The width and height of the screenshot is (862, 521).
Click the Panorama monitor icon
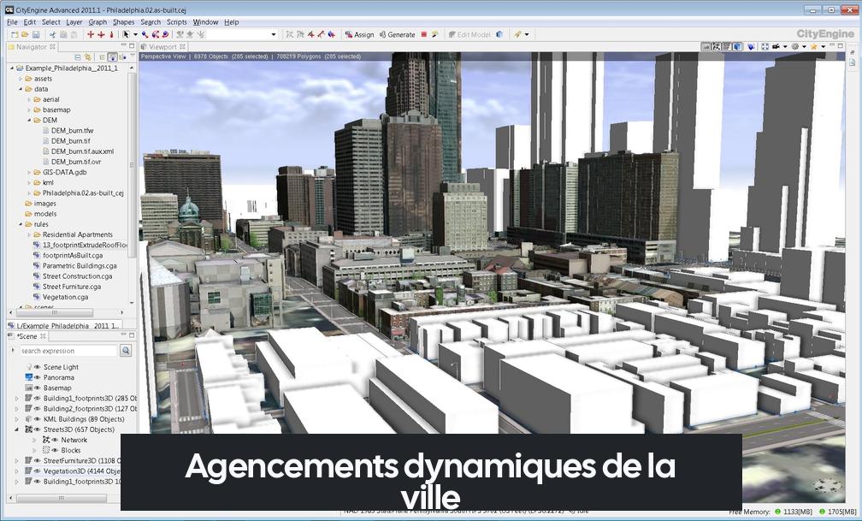coord(29,377)
